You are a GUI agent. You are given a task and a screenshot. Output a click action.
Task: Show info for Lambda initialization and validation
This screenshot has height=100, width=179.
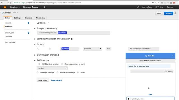click(72, 39)
